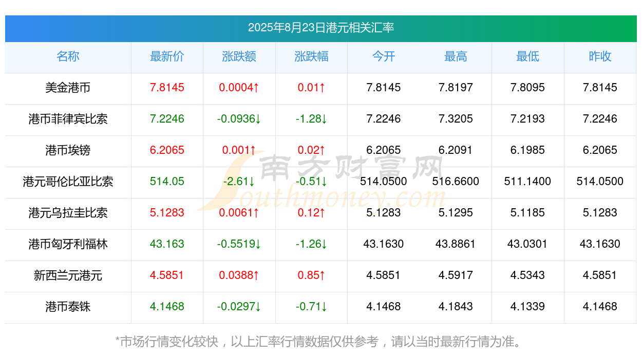Click change amount 0.0388↑

[239, 275]
